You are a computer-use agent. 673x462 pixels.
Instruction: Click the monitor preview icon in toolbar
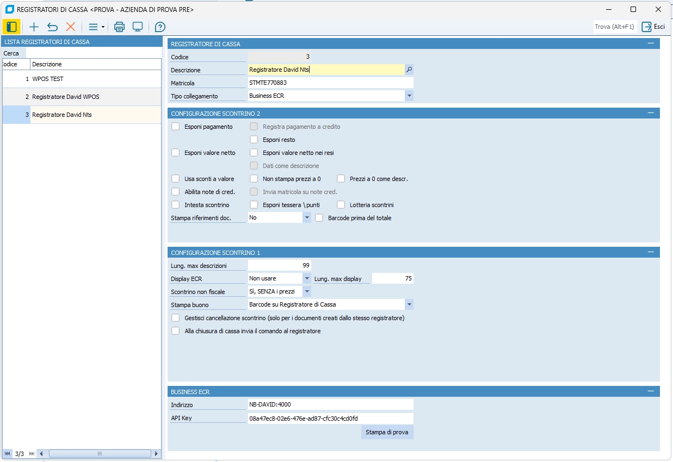point(138,27)
